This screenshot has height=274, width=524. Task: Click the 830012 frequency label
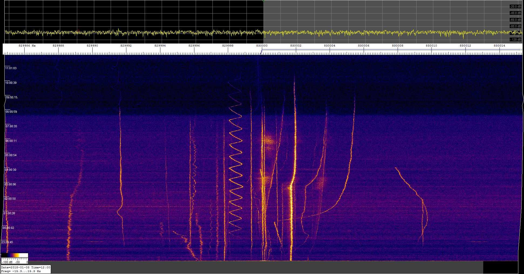pos(465,46)
